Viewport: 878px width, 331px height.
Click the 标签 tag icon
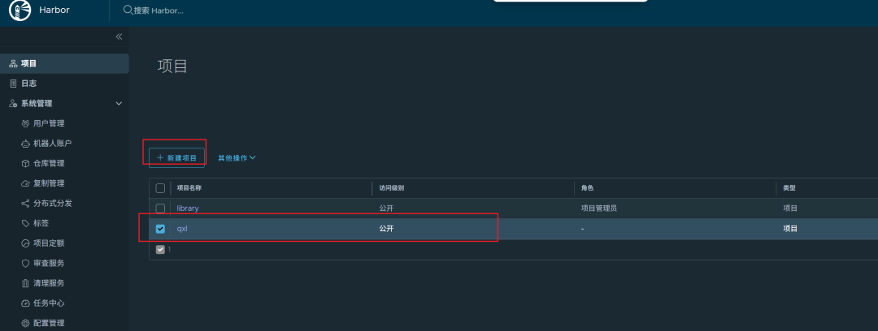point(25,223)
